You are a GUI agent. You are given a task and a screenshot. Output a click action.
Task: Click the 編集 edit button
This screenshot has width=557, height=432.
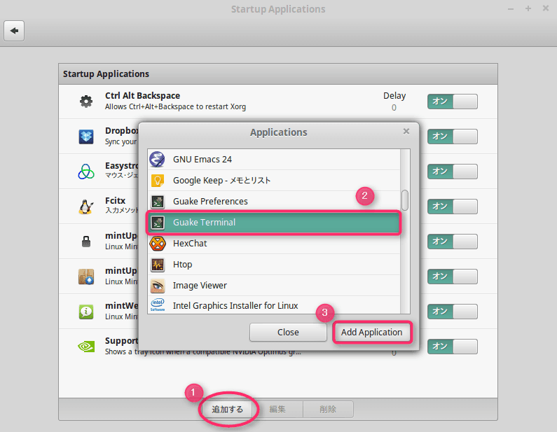[277, 410]
